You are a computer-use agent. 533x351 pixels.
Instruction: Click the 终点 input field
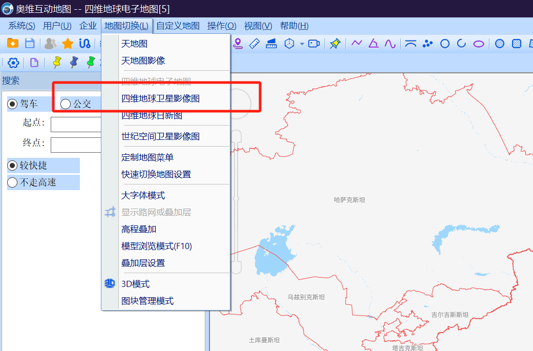[77, 144]
